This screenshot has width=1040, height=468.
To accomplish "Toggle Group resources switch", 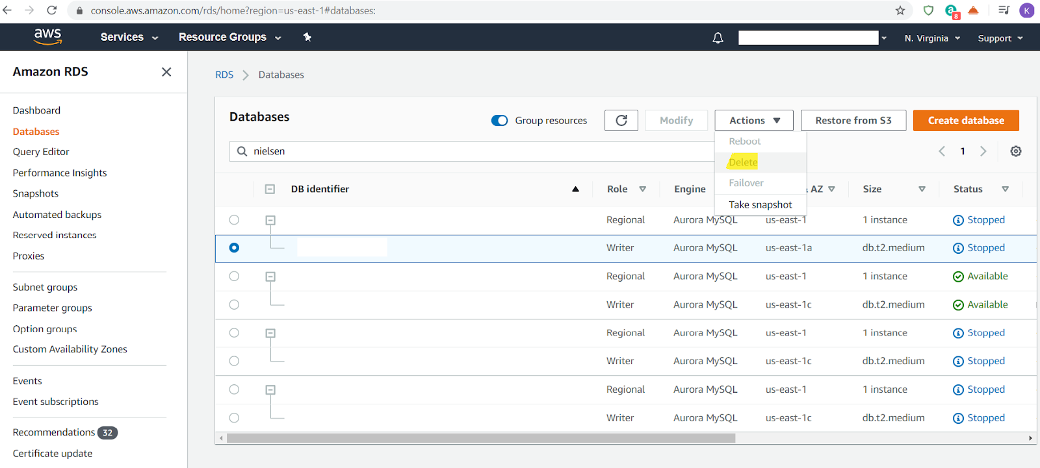I will [499, 121].
